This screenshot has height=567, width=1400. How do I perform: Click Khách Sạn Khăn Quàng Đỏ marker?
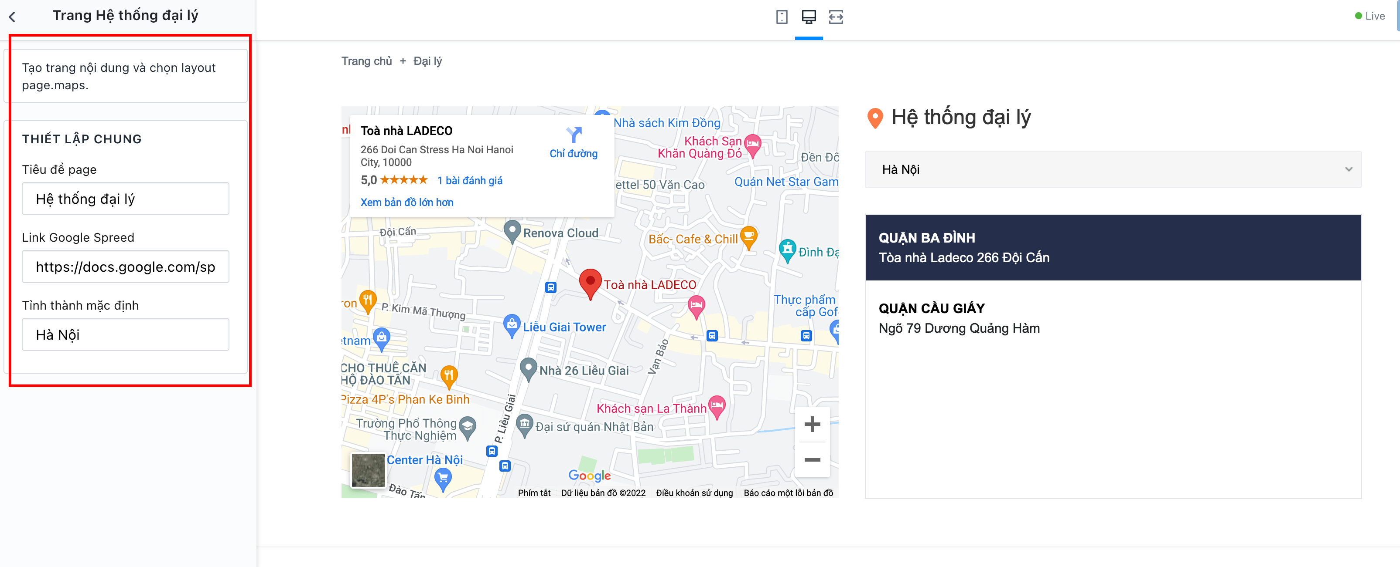click(x=753, y=145)
